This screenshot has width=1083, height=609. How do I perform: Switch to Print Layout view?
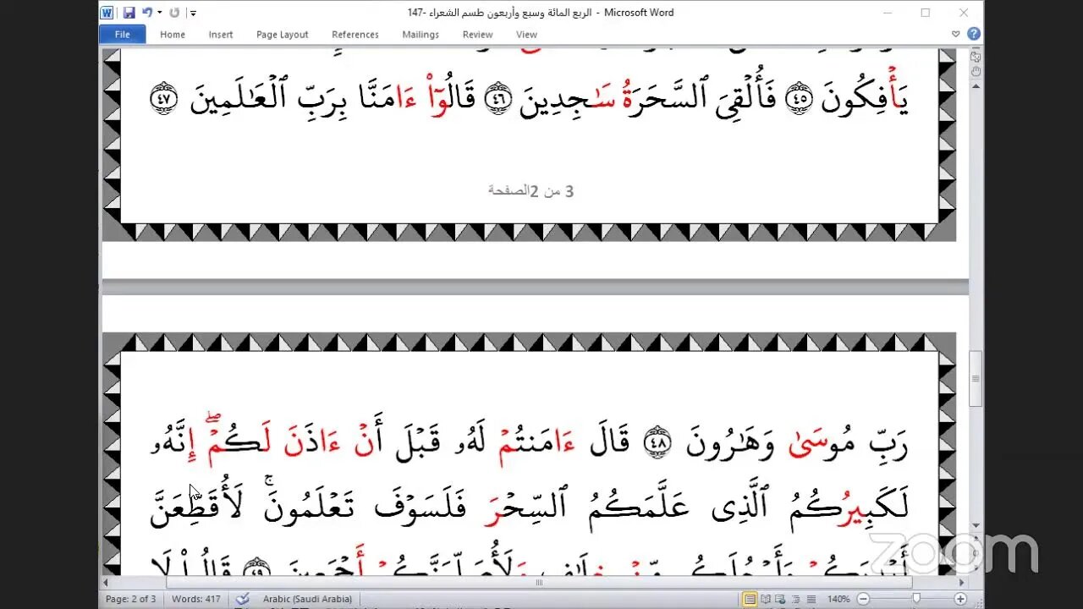pos(750,599)
